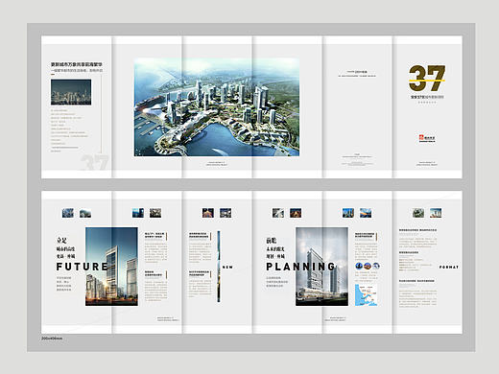
Task: Select left thumbnail above the map panel
Action: (348, 213)
